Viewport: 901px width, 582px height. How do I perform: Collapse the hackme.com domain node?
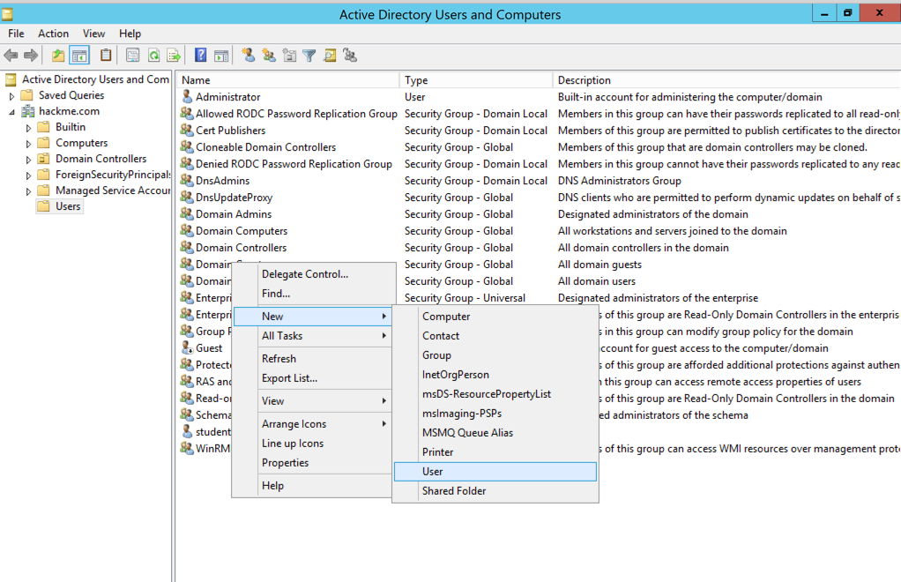pos(12,111)
